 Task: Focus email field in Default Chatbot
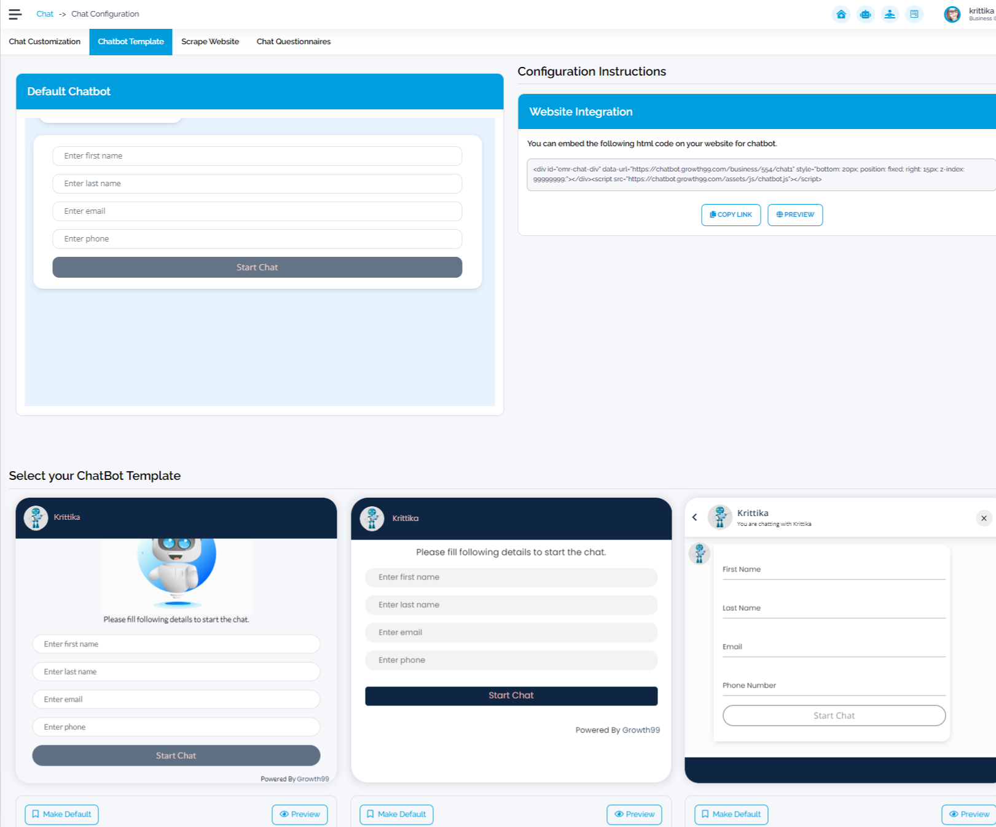pos(257,211)
